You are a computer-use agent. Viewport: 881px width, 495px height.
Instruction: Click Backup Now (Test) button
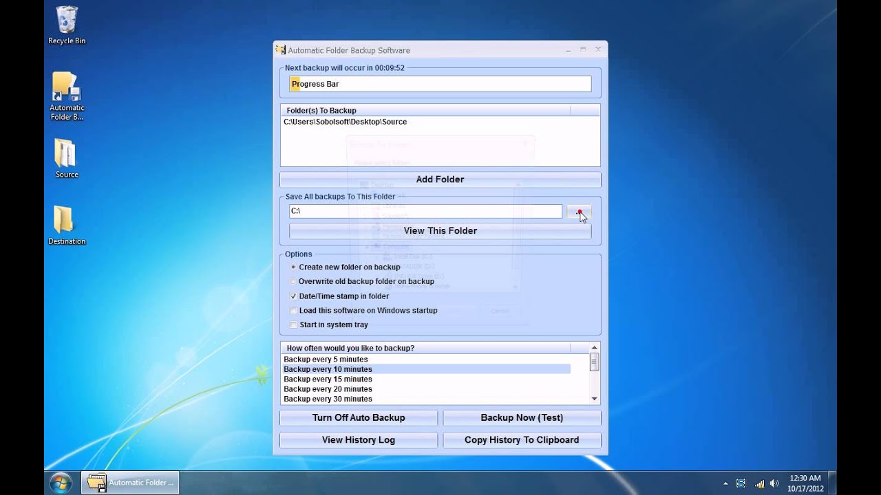[x=522, y=418]
